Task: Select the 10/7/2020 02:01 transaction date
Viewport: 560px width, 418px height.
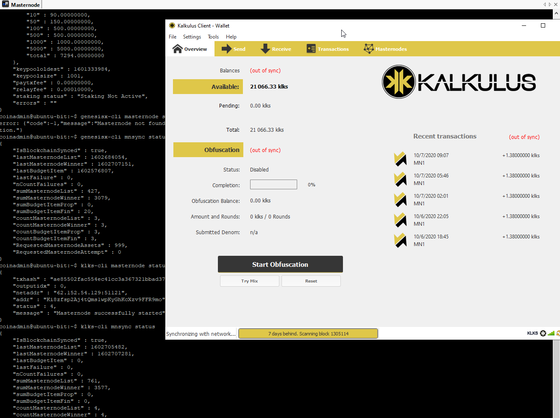Action: (x=431, y=196)
